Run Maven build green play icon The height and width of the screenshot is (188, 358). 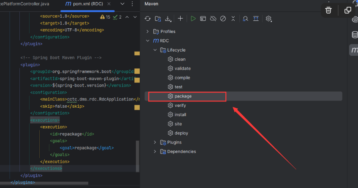tap(193, 19)
